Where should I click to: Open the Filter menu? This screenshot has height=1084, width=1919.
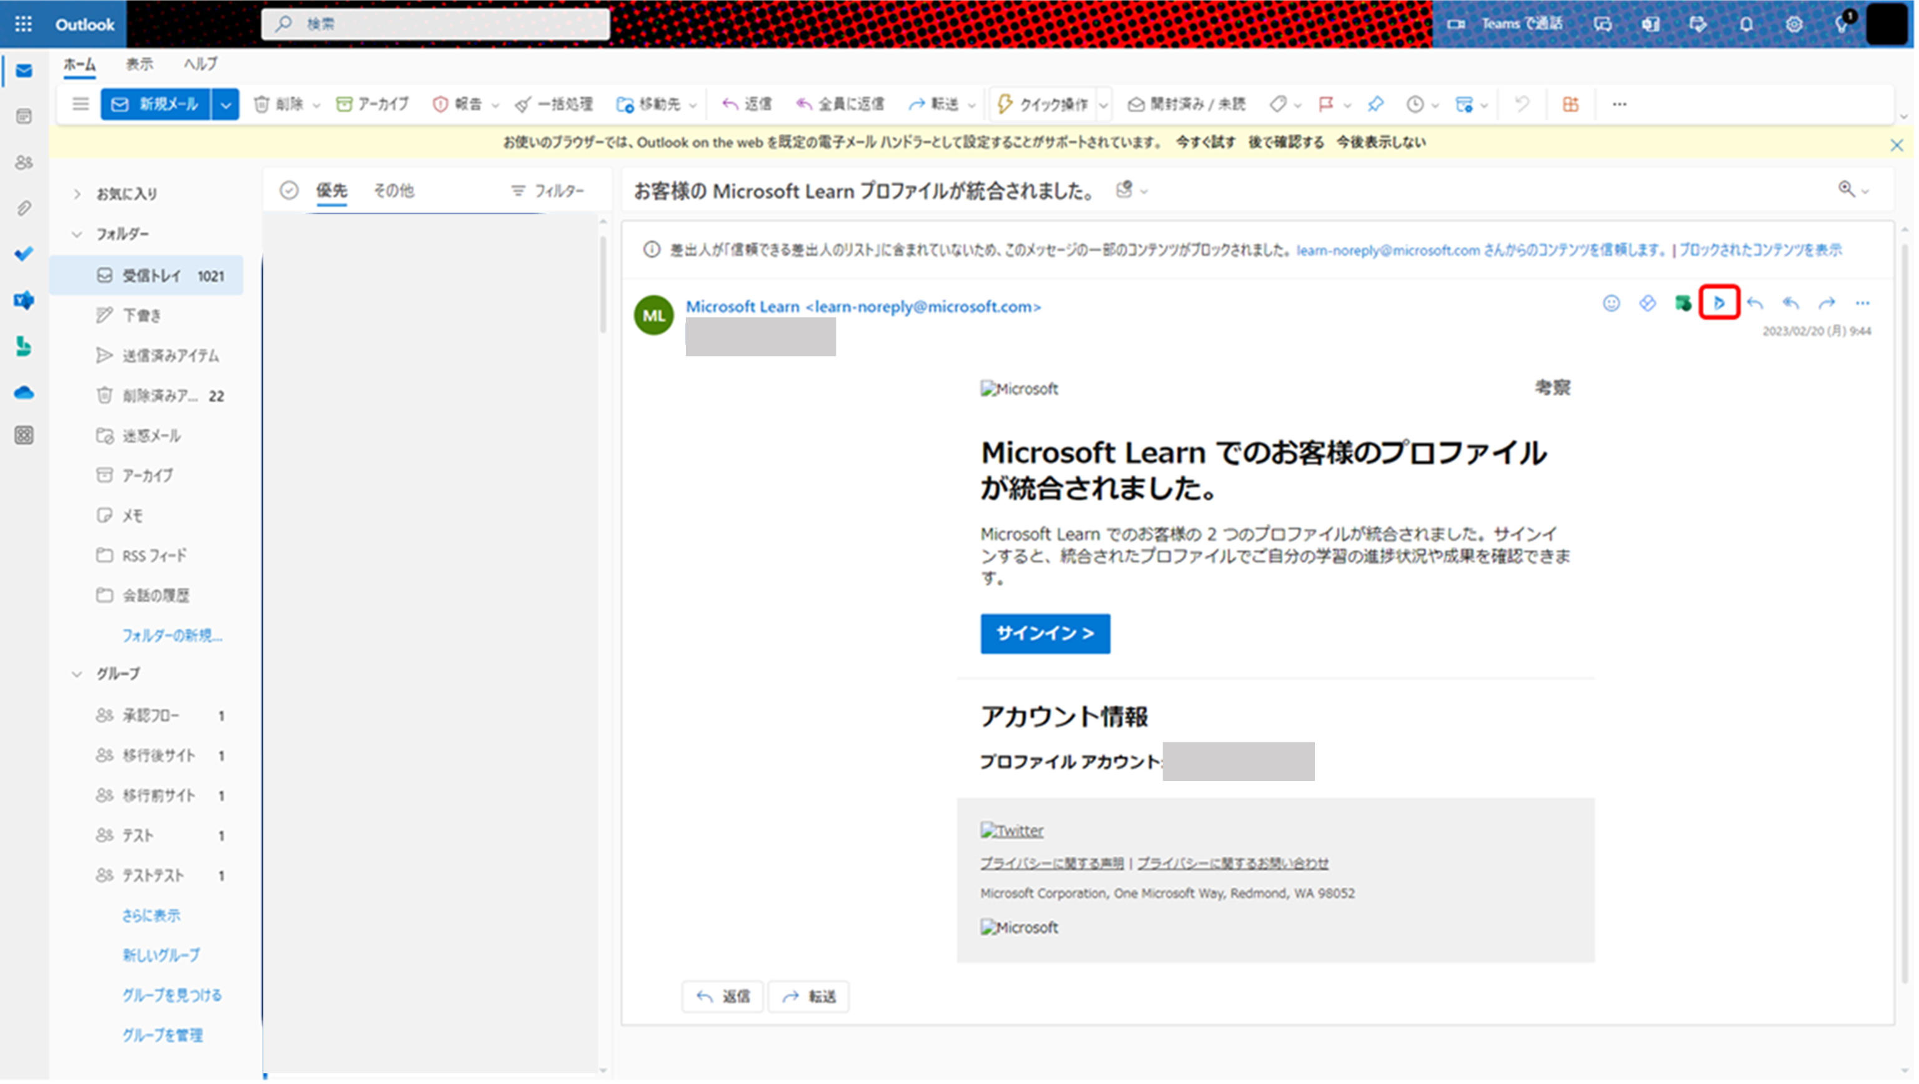pyautogui.click(x=548, y=191)
